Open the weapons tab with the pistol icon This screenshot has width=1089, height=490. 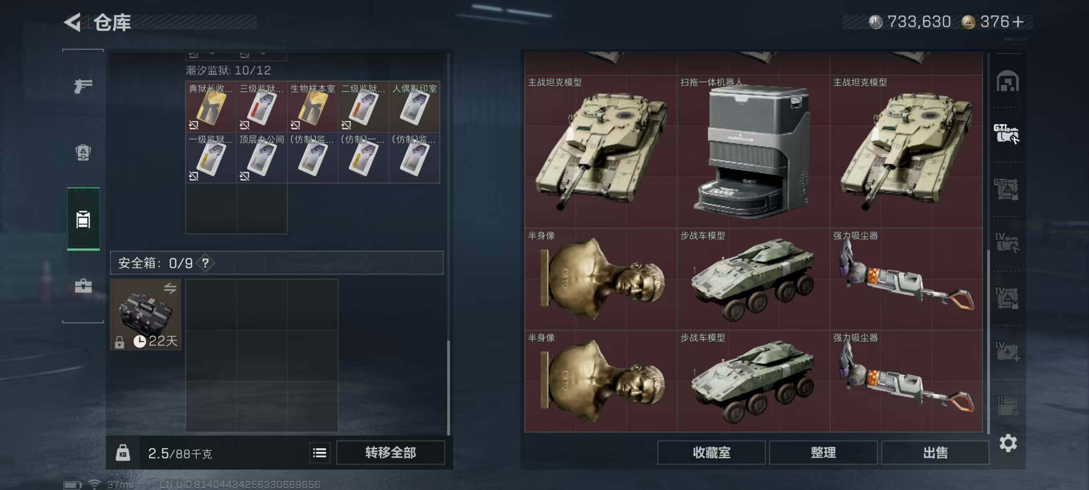(x=83, y=86)
